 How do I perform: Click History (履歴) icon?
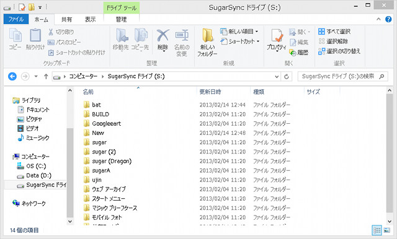293,53
